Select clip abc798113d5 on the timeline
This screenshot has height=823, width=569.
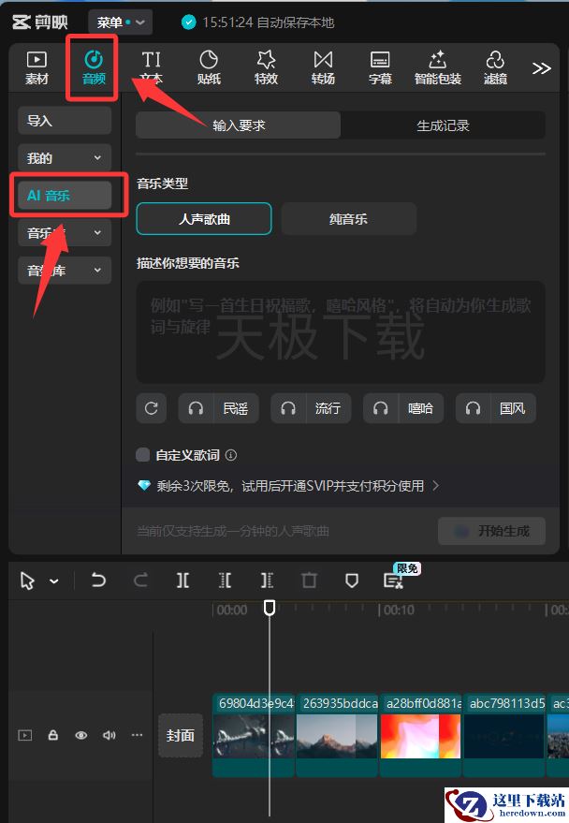504,735
